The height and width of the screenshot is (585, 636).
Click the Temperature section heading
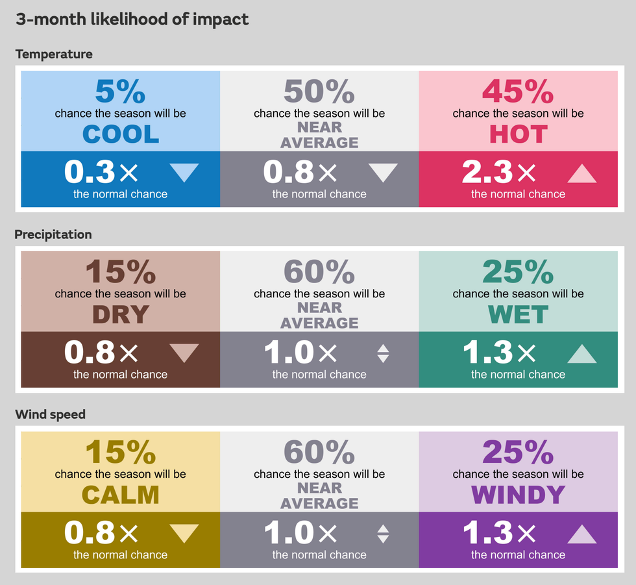point(54,54)
